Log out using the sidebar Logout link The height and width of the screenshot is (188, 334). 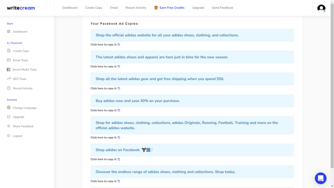18,136
